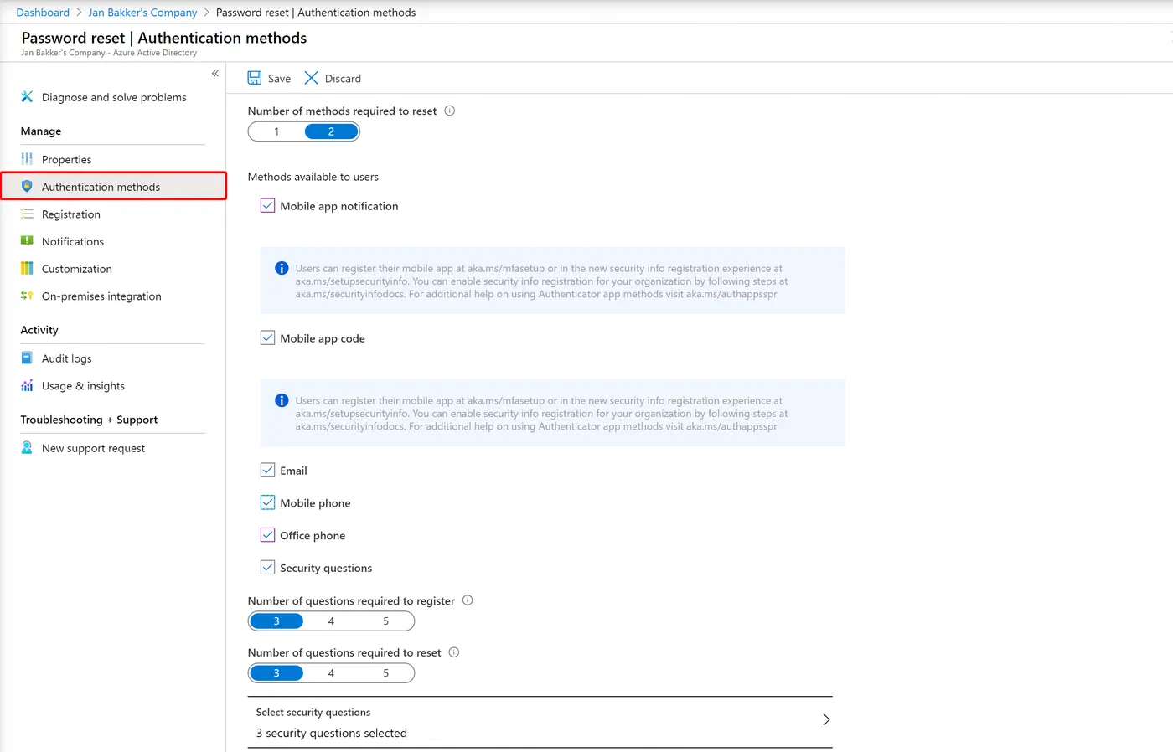
Task: Click info icon beside questions required to reset
Action: (454, 652)
